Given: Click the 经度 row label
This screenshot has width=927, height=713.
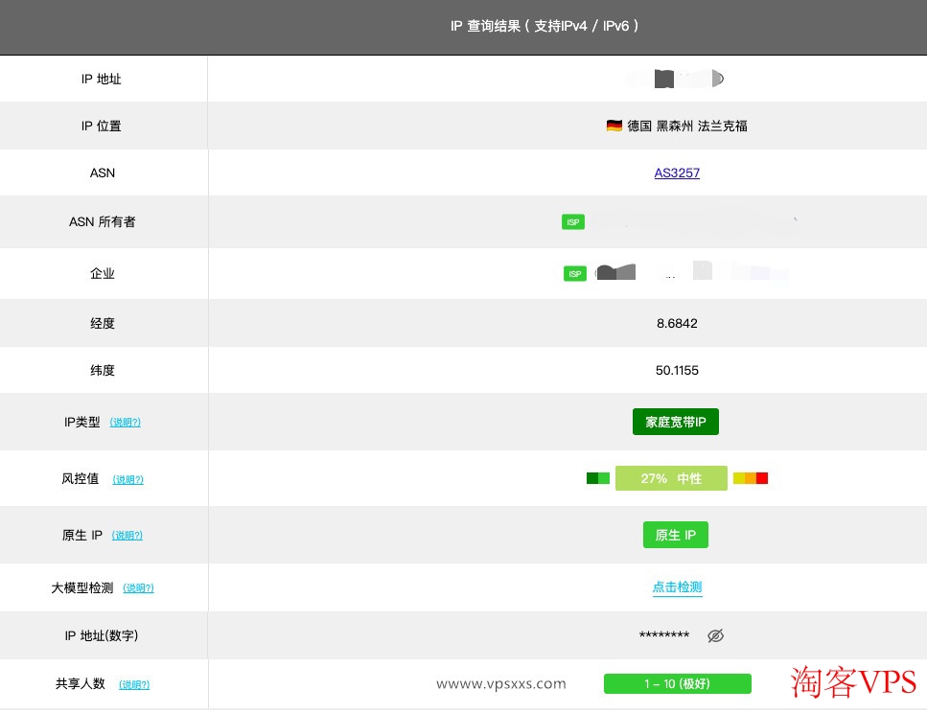Looking at the screenshot, I should pos(103,323).
